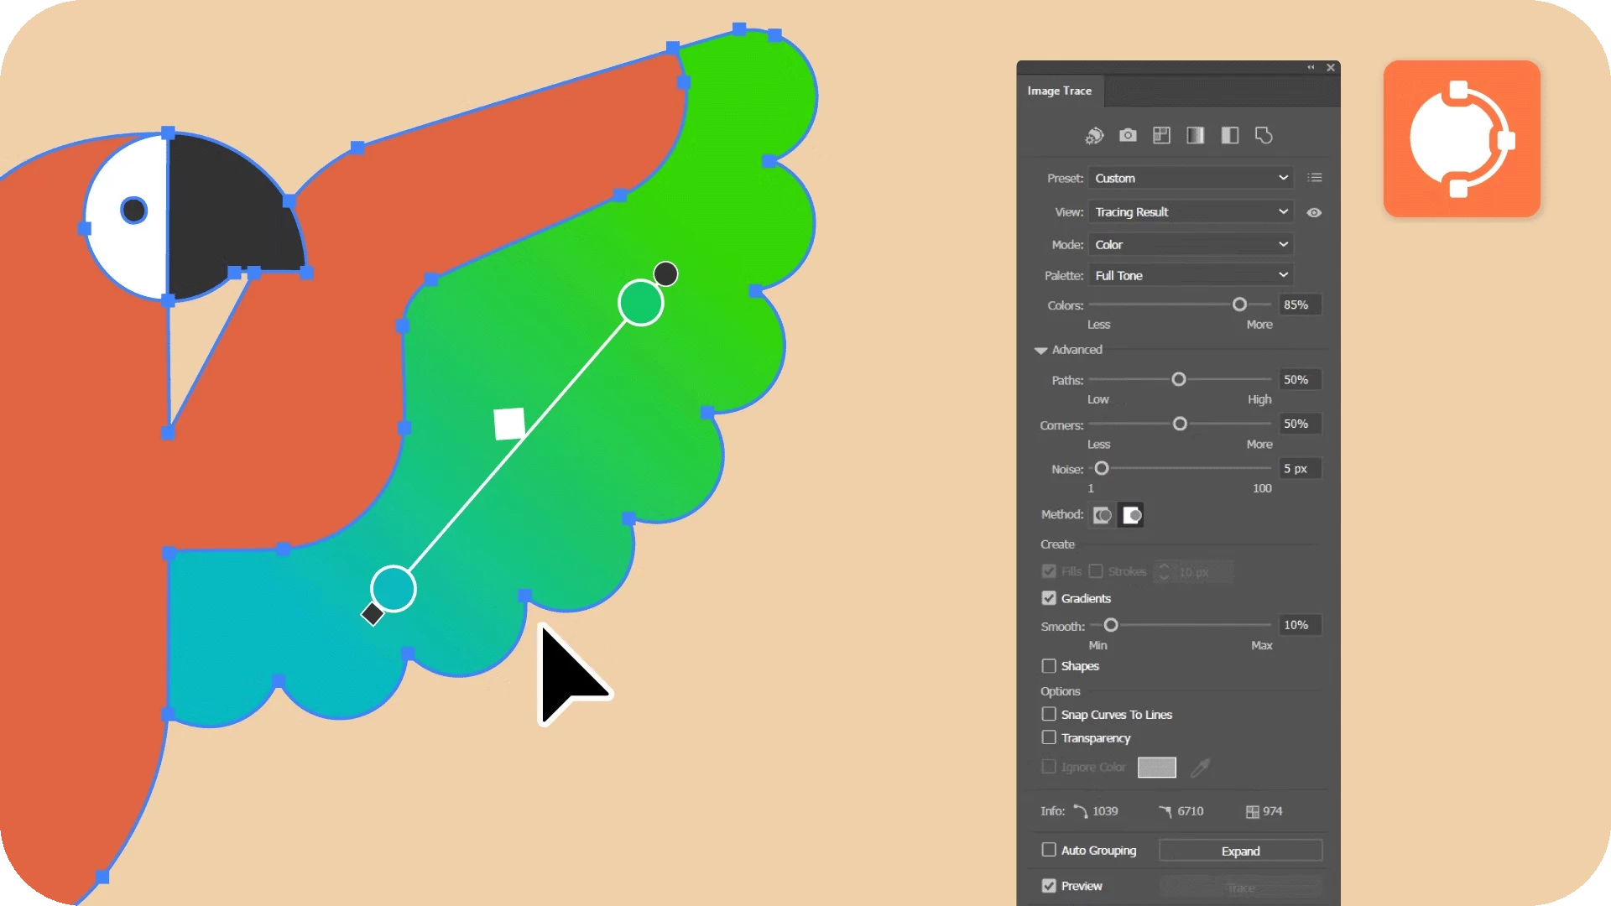Screen dimensions: 1611x906
Task: Click the Auto-Color preset icon
Action: pos(1094,135)
